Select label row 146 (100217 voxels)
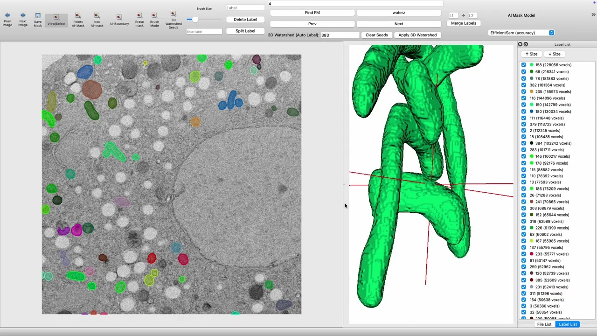 557,156
